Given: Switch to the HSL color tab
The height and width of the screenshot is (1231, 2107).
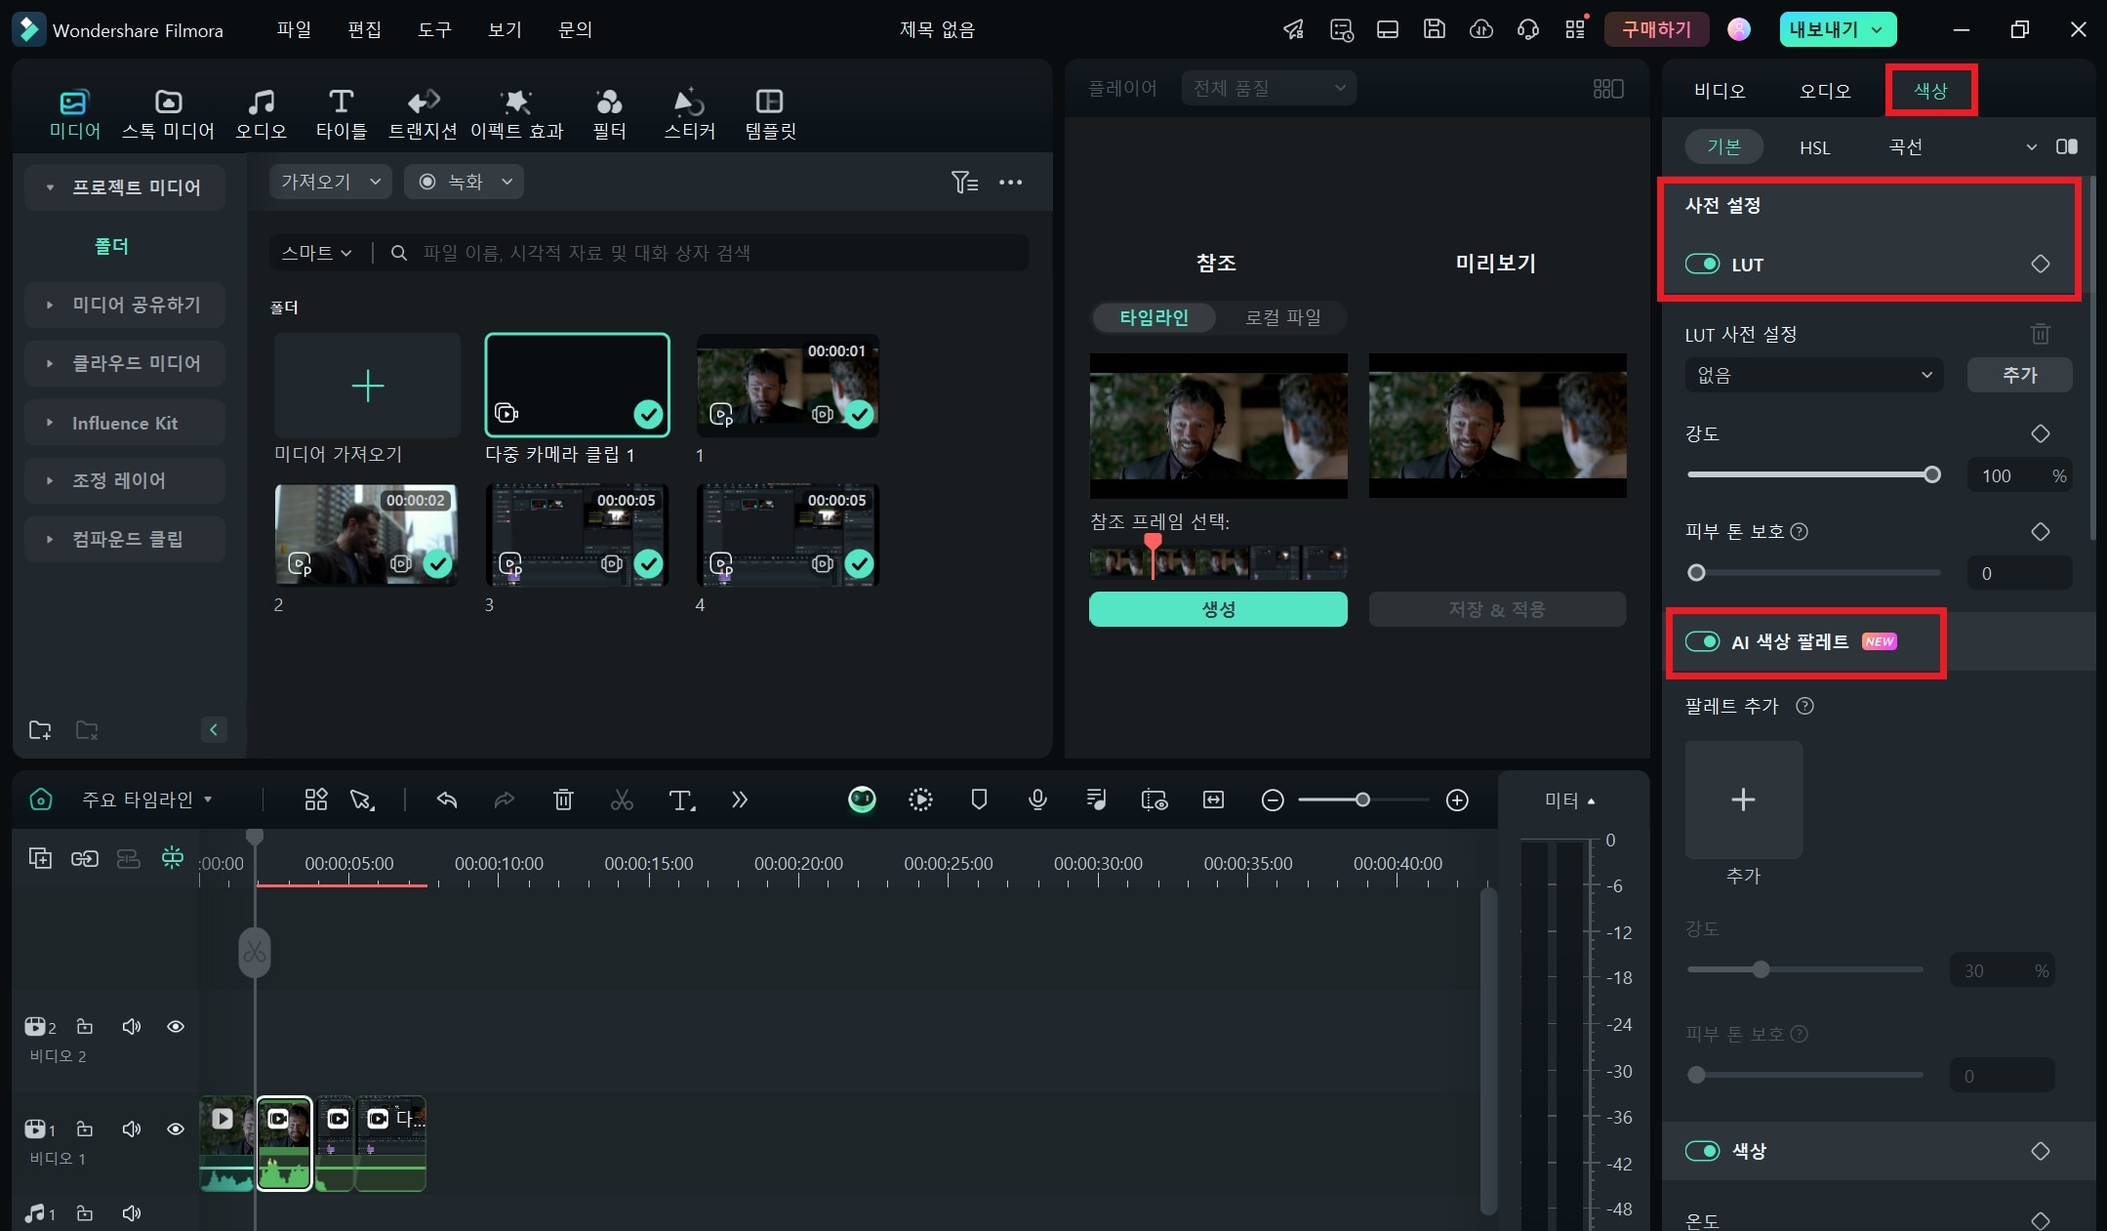Looking at the screenshot, I should click(x=1814, y=147).
